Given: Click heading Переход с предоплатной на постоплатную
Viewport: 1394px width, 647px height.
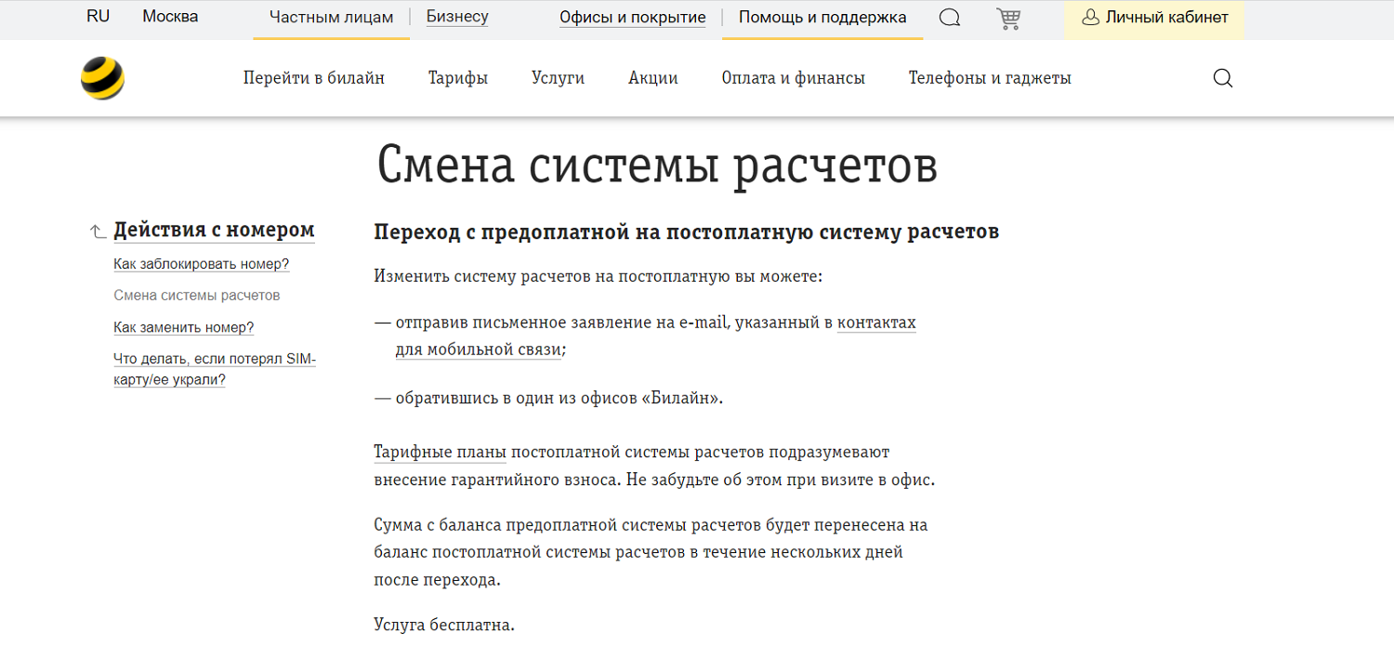Looking at the screenshot, I should tap(687, 231).
